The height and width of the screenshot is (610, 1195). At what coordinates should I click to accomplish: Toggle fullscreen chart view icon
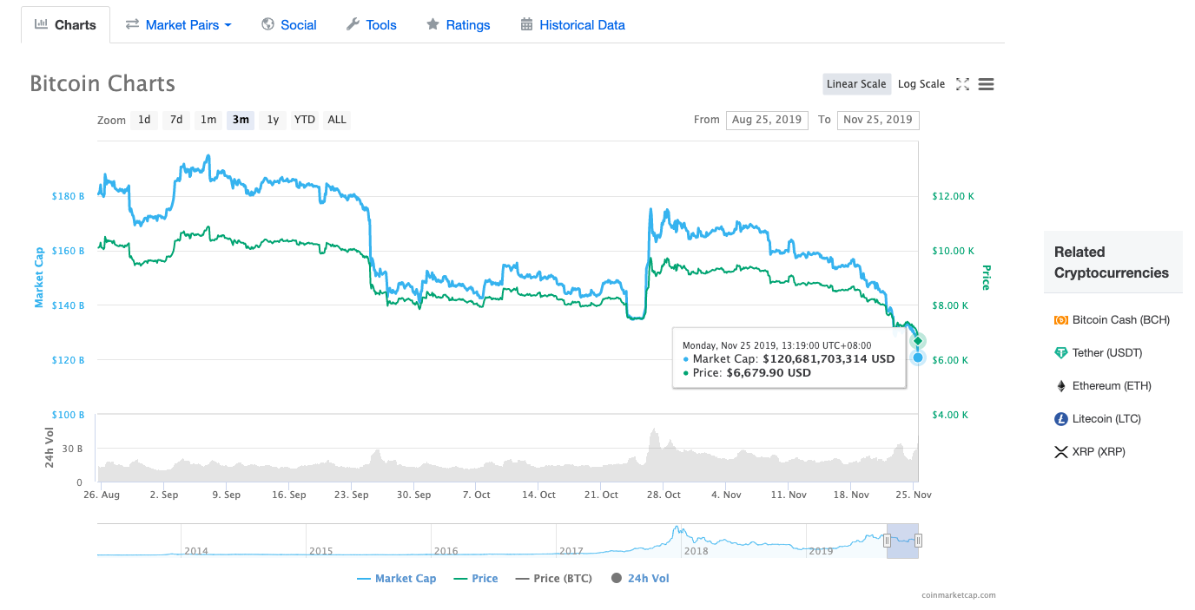tap(962, 84)
